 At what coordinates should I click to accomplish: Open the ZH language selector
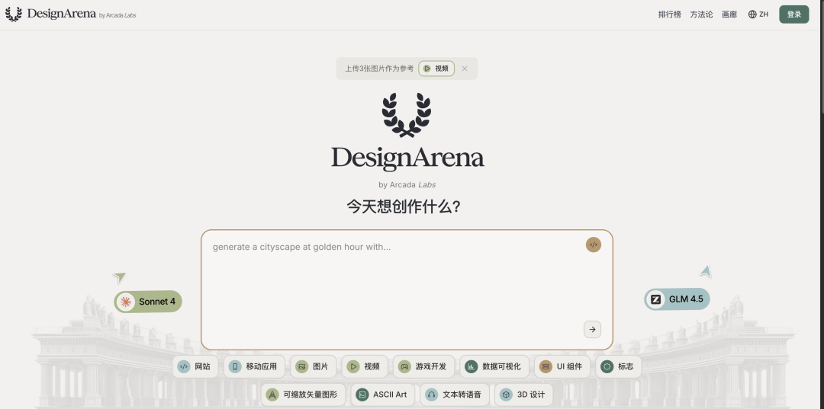758,14
